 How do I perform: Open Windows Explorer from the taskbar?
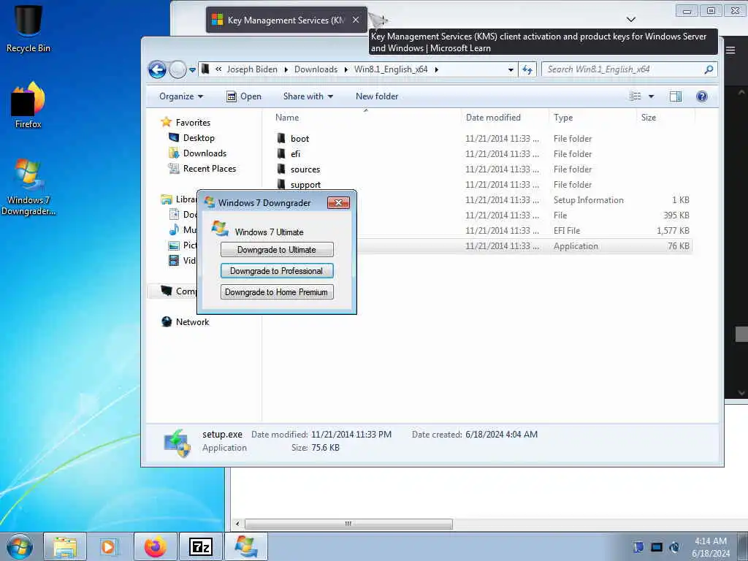(65, 546)
